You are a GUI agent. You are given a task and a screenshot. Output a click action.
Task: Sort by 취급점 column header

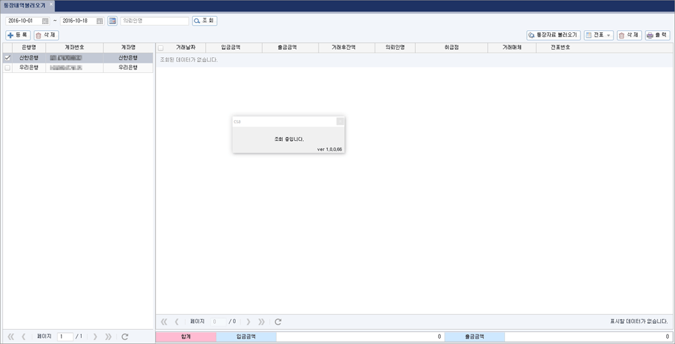[452, 48]
